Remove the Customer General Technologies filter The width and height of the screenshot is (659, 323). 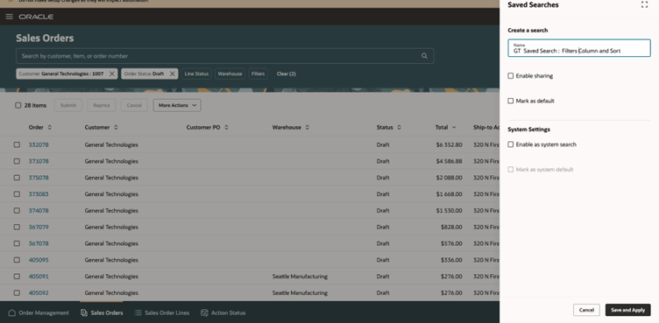click(x=112, y=74)
